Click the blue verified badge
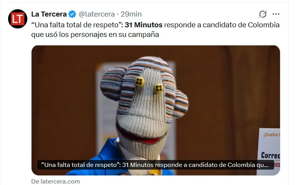Screen dimensions: 295x185 72,14
